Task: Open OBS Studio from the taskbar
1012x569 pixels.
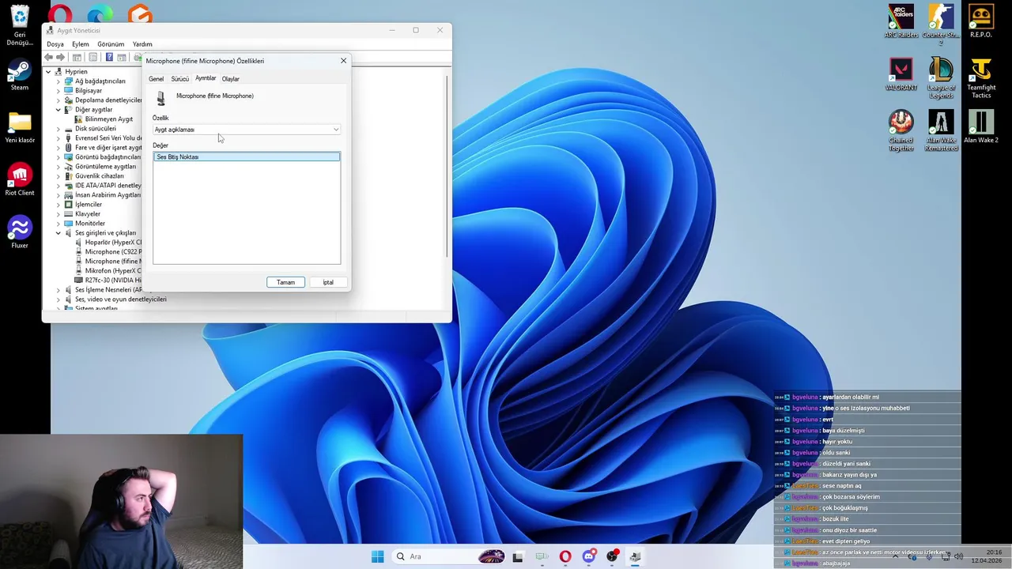Action: [x=612, y=556]
